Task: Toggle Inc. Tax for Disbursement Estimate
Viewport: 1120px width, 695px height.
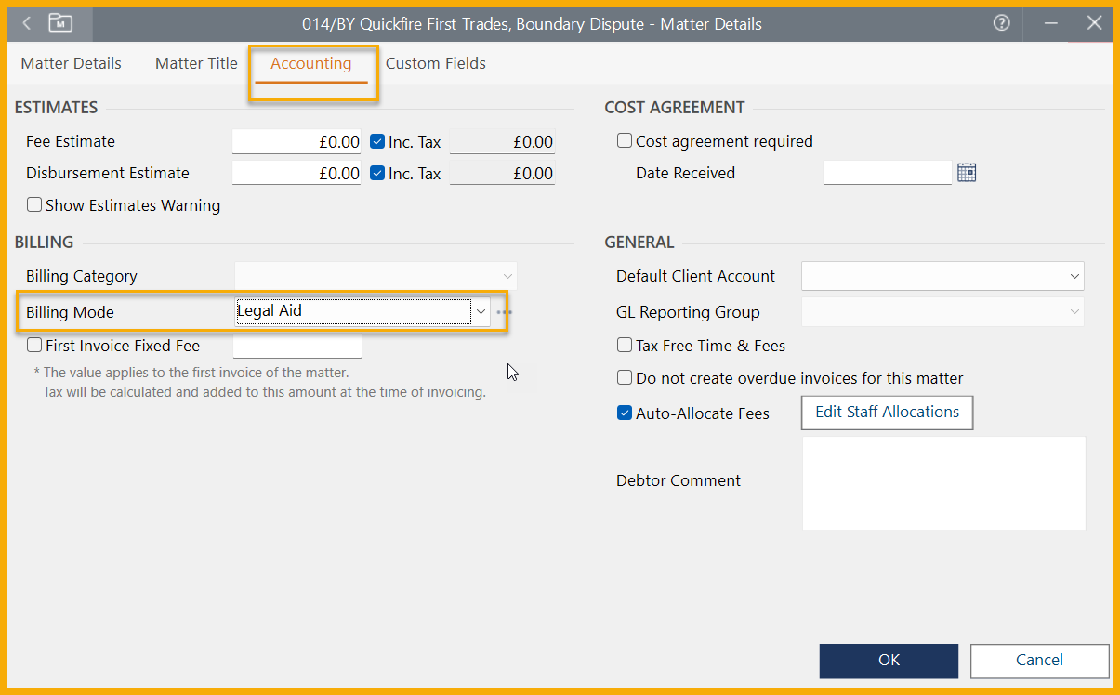Action: pyautogui.click(x=377, y=174)
